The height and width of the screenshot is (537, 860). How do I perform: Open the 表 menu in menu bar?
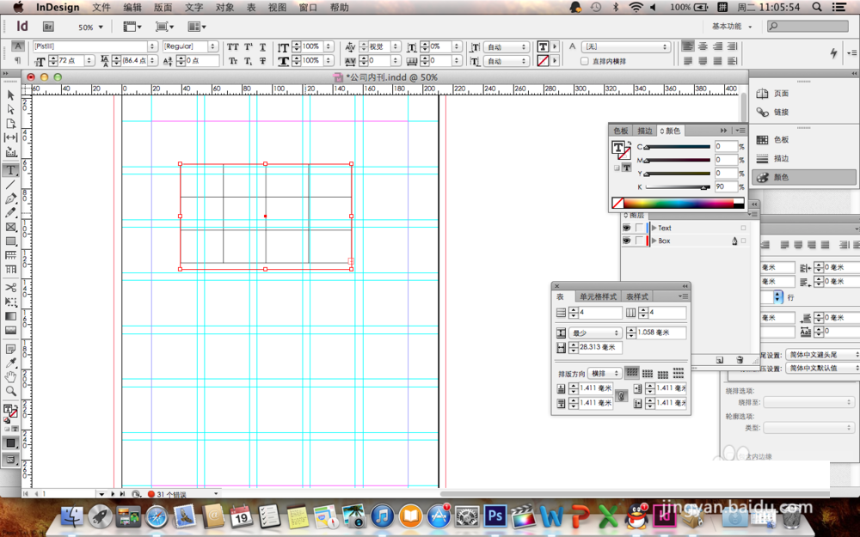[251, 7]
